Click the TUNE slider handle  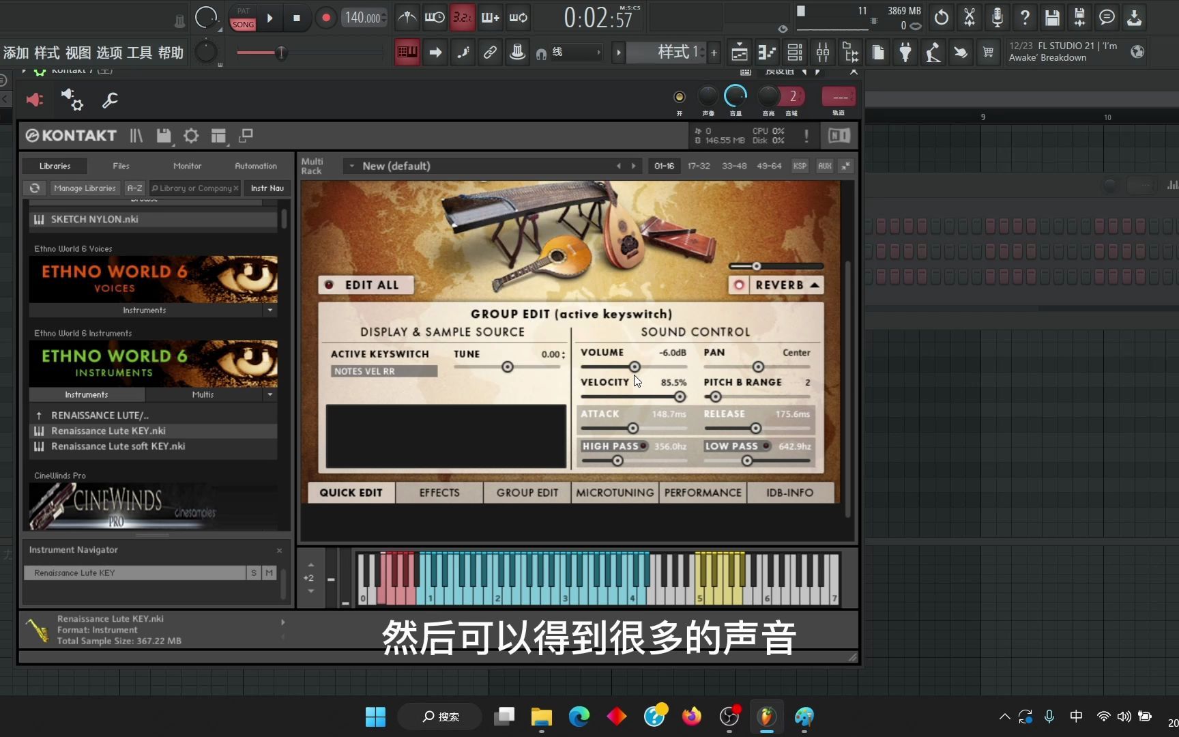508,367
